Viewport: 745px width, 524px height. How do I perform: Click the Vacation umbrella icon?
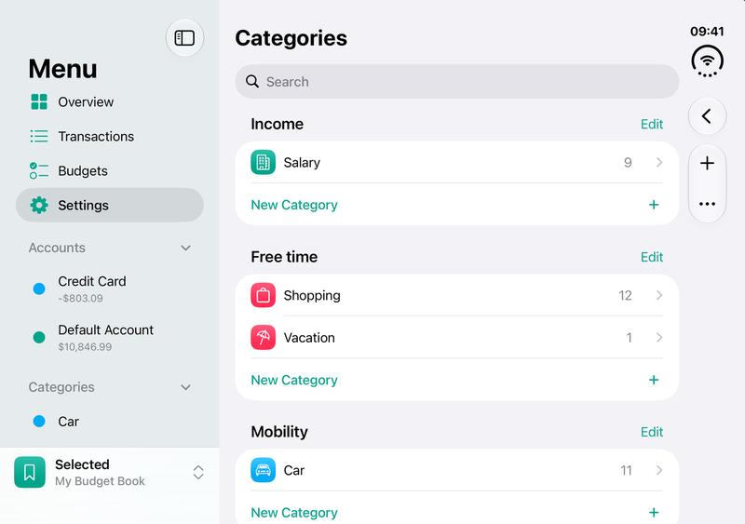tap(263, 337)
